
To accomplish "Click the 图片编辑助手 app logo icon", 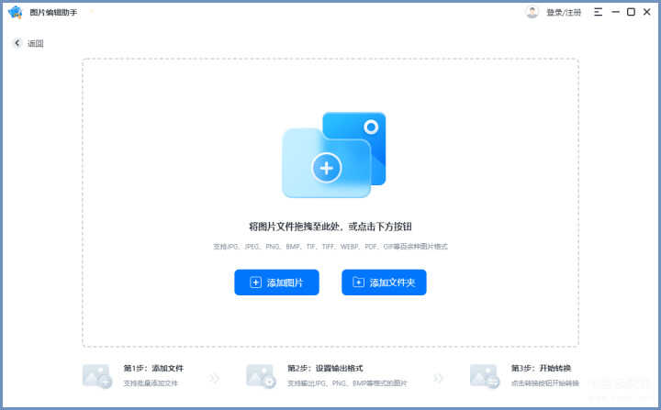I will click(16, 12).
